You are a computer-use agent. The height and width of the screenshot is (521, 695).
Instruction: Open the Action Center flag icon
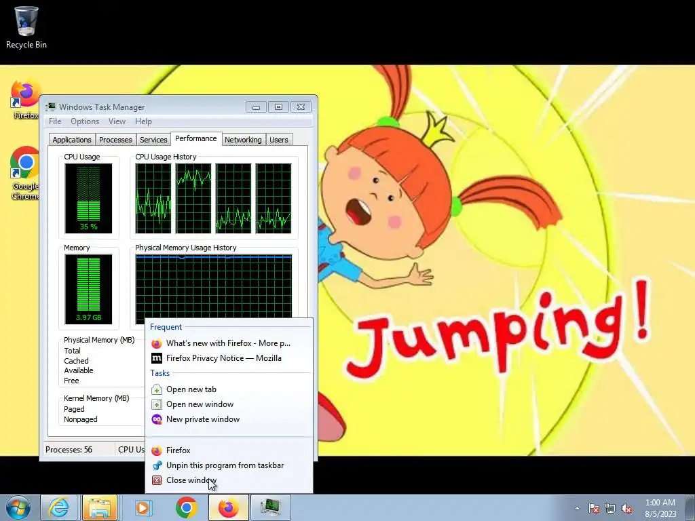tap(594, 508)
